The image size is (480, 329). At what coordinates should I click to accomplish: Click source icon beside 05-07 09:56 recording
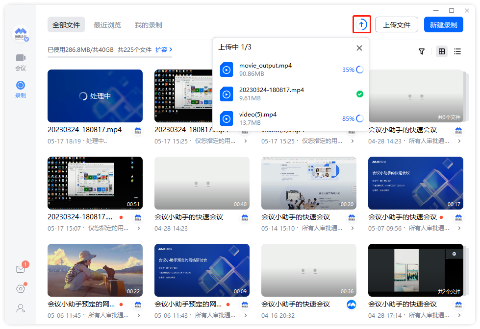point(458,217)
